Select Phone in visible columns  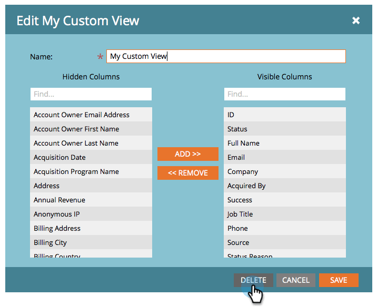(x=285, y=228)
